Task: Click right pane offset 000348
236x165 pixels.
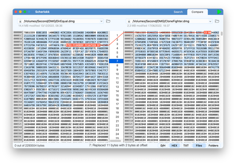Action: (129, 127)
